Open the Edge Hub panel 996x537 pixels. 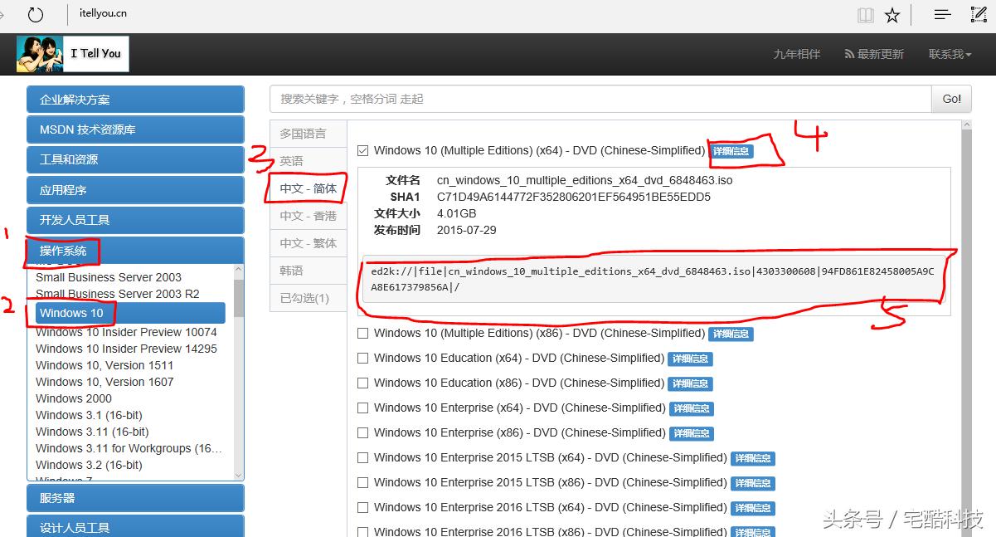942,14
